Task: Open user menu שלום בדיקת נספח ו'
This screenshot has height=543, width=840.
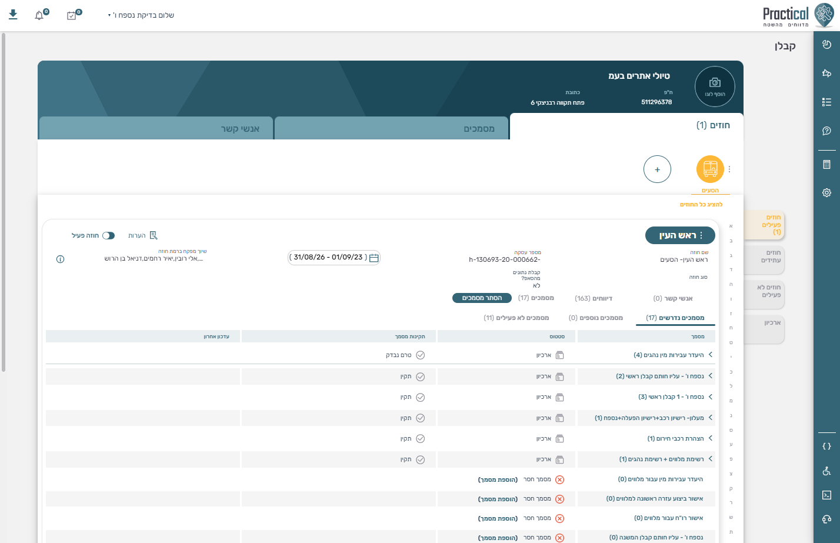Action: coord(141,15)
